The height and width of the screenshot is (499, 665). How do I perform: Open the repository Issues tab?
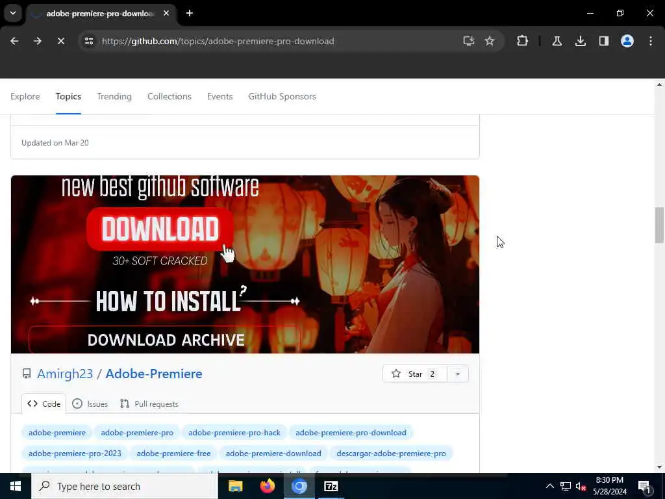(x=90, y=404)
